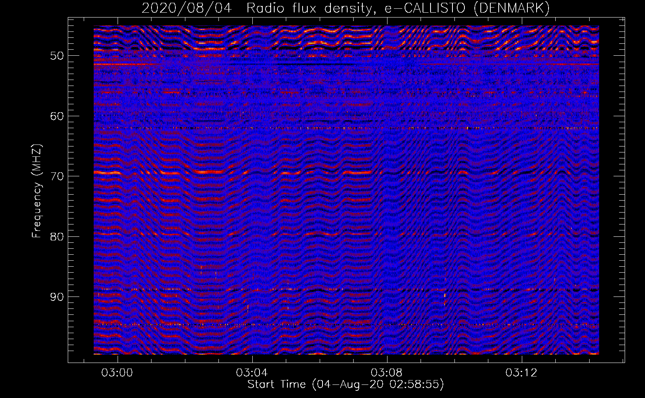Select the 80 frequency tick label
The height and width of the screenshot is (398, 645).
point(57,237)
